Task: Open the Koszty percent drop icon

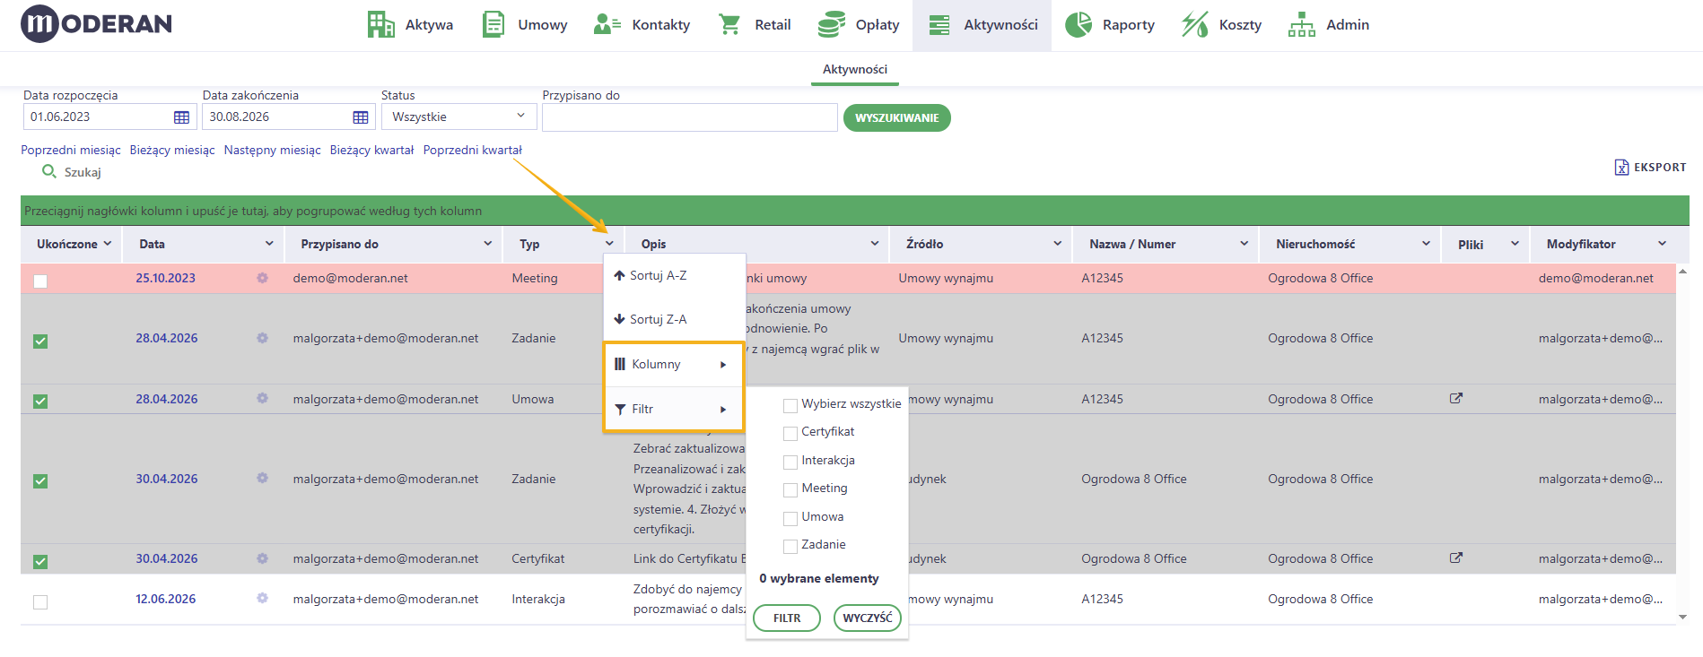Action: pos(1194,25)
